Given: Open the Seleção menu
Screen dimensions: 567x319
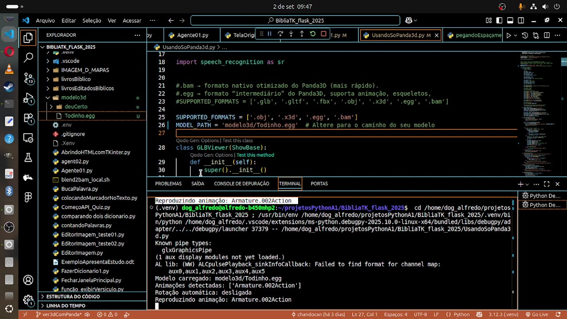Looking at the screenshot, I should pyautogui.click(x=92, y=20).
